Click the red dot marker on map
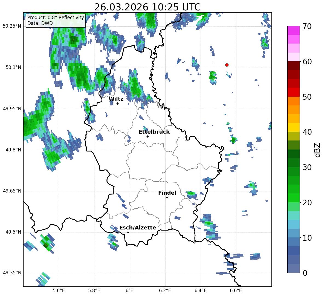324x296 pixels. (x=227, y=65)
